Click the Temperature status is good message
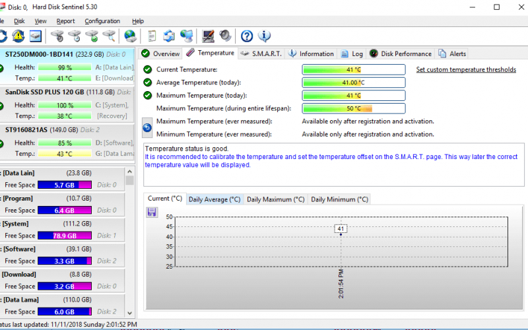Image resolution: width=528 pixels, height=330 pixels. 187,148
